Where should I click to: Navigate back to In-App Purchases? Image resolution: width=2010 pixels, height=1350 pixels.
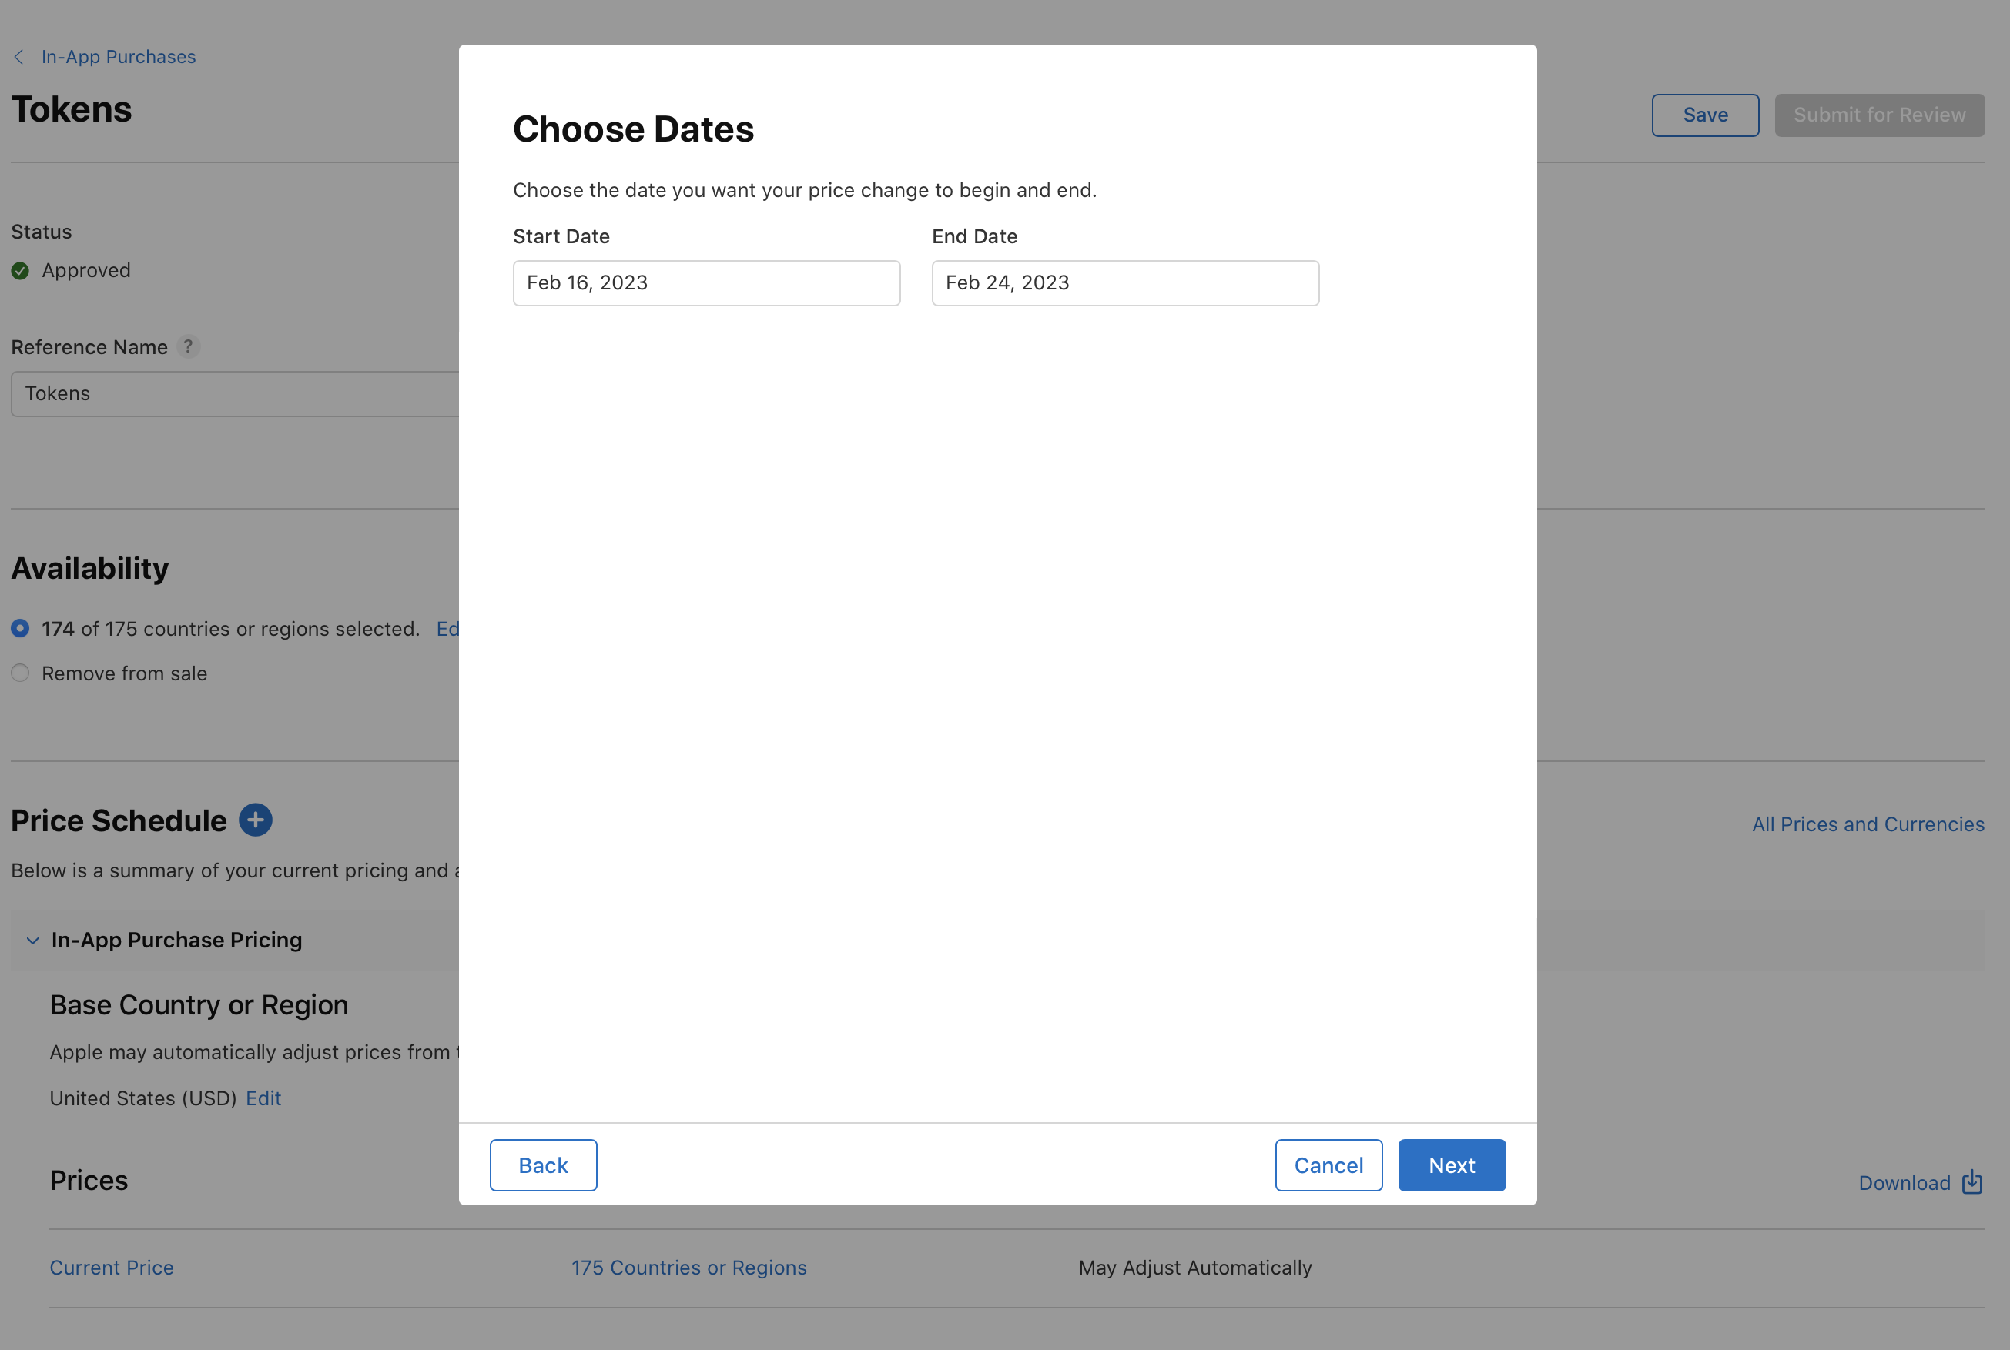click(118, 56)
